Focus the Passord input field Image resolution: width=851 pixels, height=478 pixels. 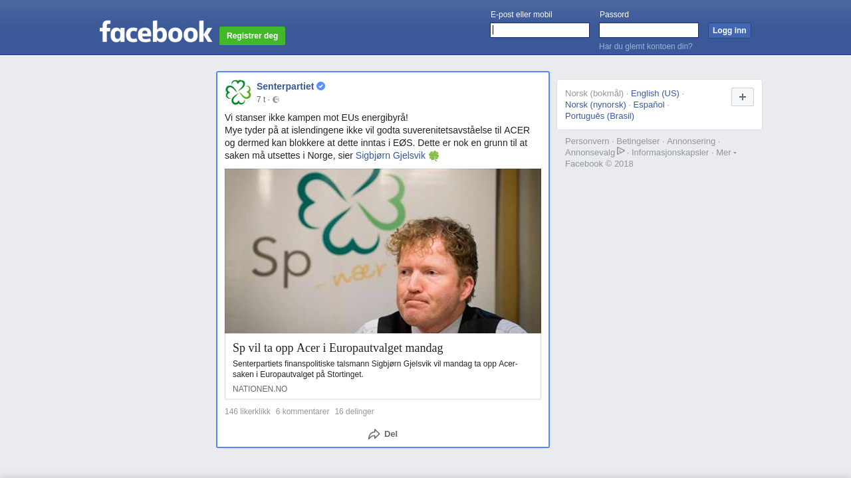[x=649, y=31]
